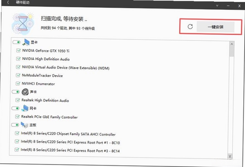
Task: Uncheck the SATA AHCI Controller checkbox
Action: pyautogui.click(x=17, y=133)
